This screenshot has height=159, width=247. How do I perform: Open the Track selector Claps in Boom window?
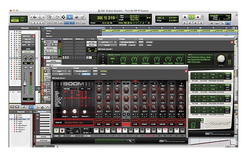[60, 71]
